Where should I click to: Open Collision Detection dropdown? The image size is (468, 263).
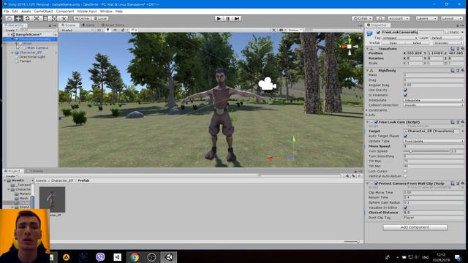[x=434, y=105]
